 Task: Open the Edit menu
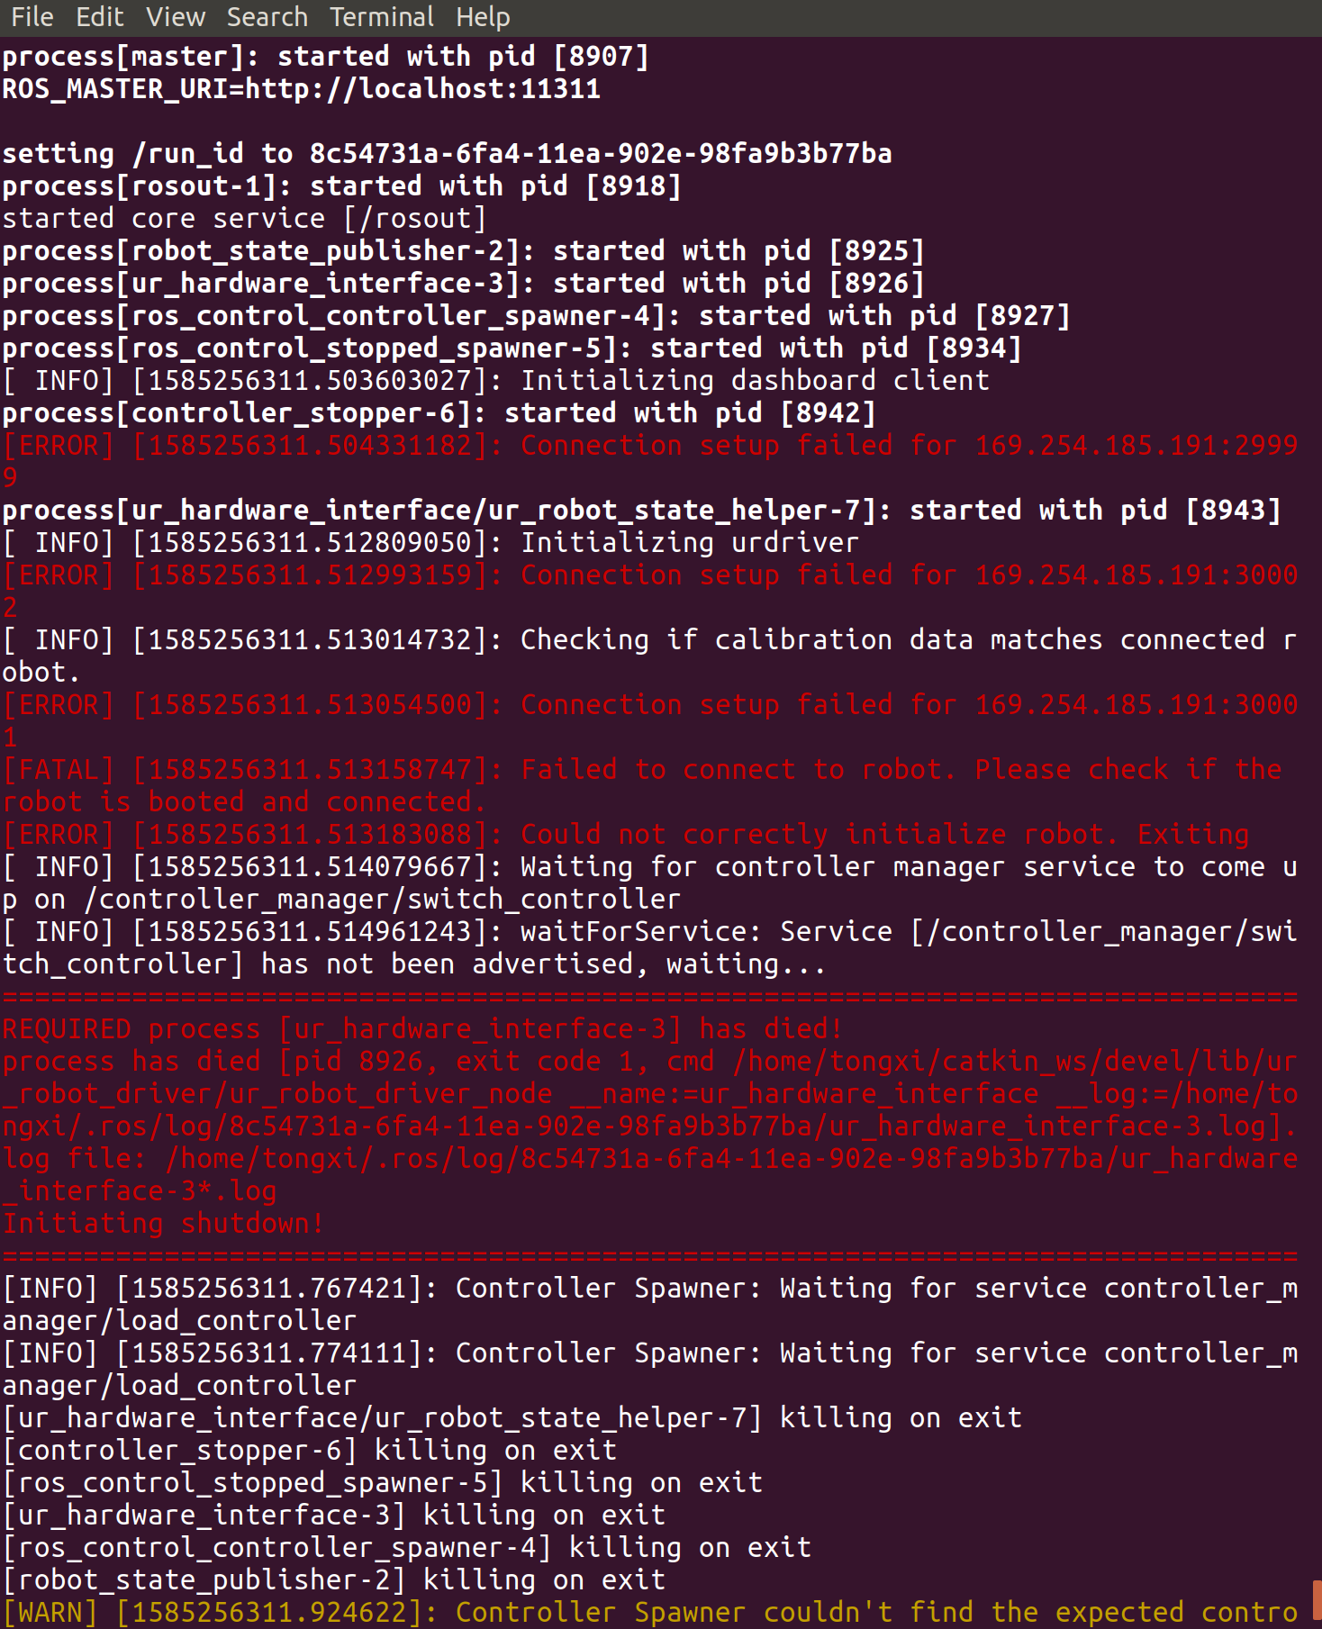coord(100,17)
